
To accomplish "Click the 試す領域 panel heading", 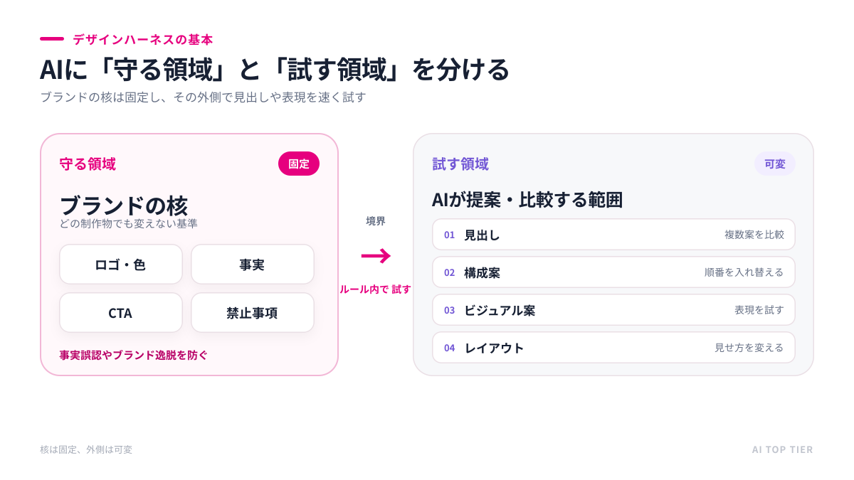I will [460, 164].
